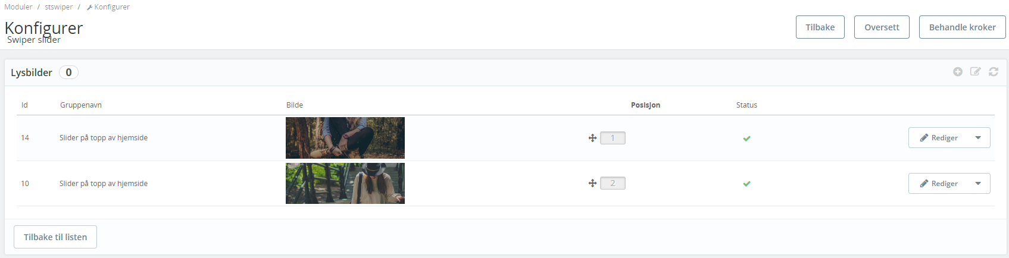Screen dimensions: 1009x258
Task: Open the forest image thumbnail for slide 14
Action: pos(345,138)
